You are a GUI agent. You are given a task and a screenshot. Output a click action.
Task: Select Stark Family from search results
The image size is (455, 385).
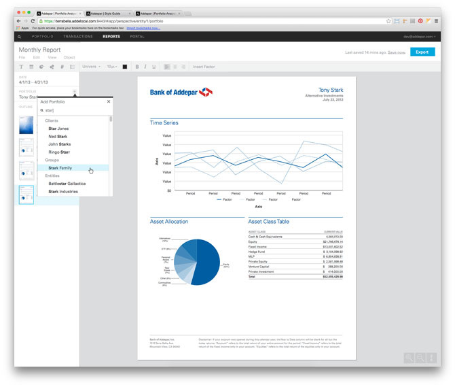pyautogui.click(x=60, y=167)
